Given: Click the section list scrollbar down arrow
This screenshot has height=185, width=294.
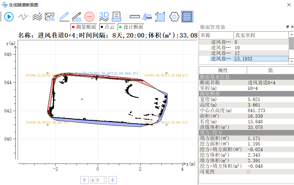Looking at the screenshot, I should pos(291,61).
